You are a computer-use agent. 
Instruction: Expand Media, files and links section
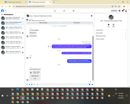111,36
